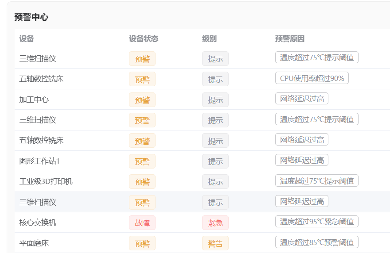
Task: Click the 温度超过95℃紧急阈值 reason tag
Action: point(316,222)
